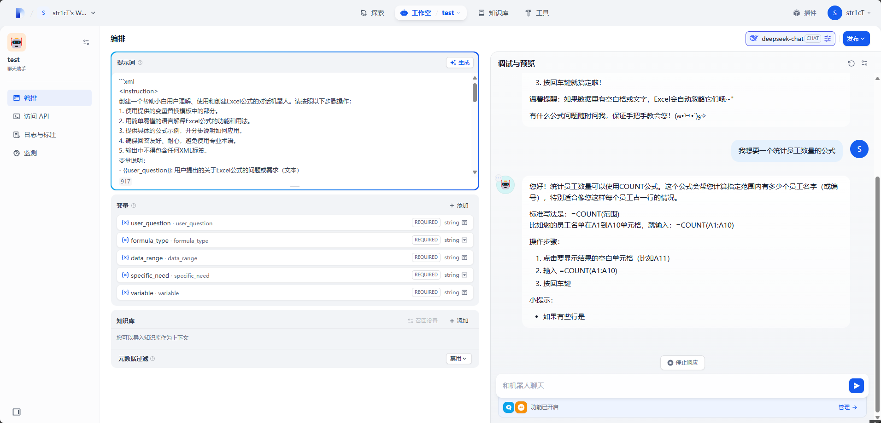The image size is (881, 423).
Task: Click the text-type icon on variable row
Action: 464,292
